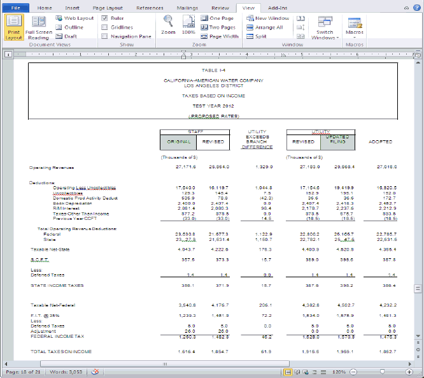Switch to the Mailings tab
Image resolution: width=424 pixels, height=378 pixels.
pos(187,8)
